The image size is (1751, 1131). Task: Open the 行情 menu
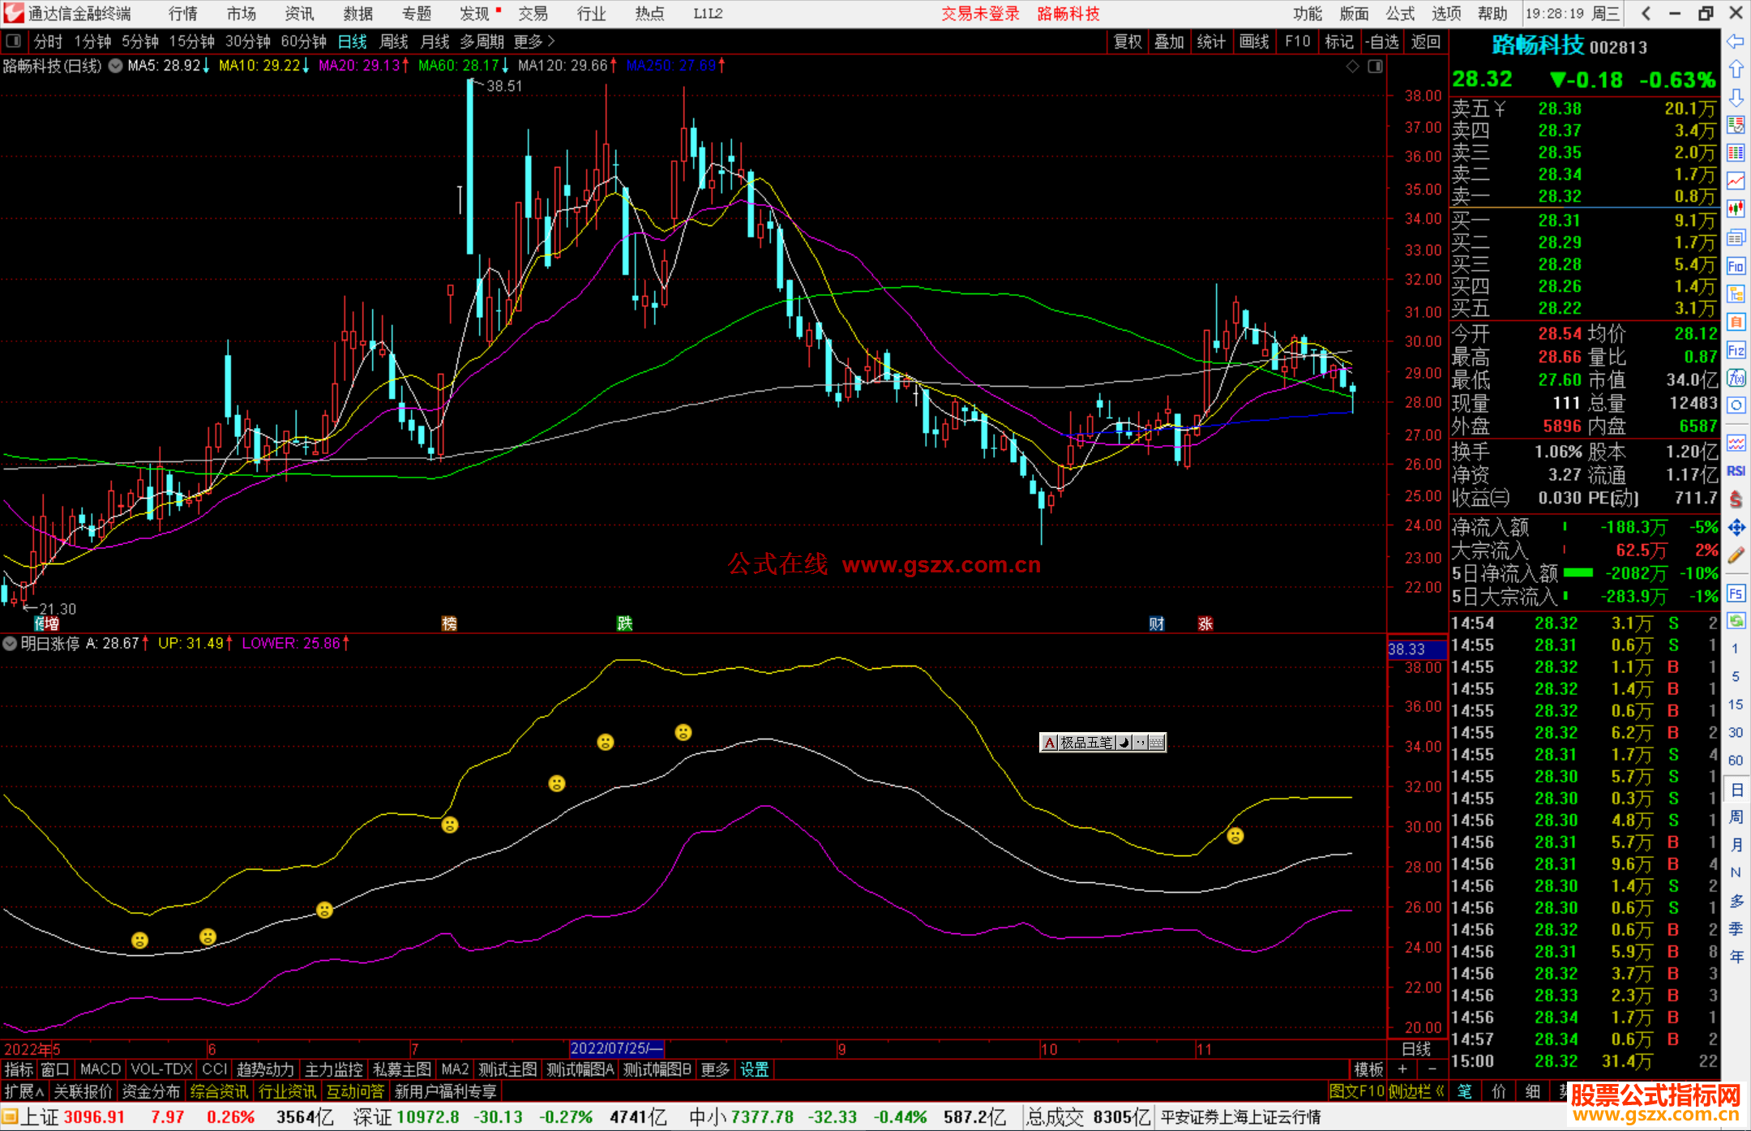pyautogui.click(x=182, y=14)
